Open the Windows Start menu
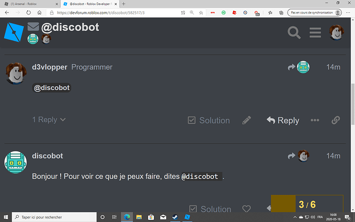355x222 pixels. 6,217
